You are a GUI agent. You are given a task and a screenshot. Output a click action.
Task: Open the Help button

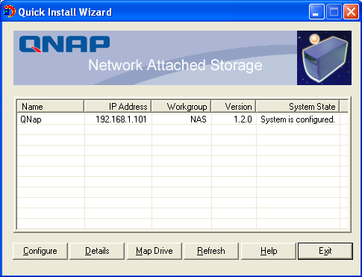[x=269, y=251]
